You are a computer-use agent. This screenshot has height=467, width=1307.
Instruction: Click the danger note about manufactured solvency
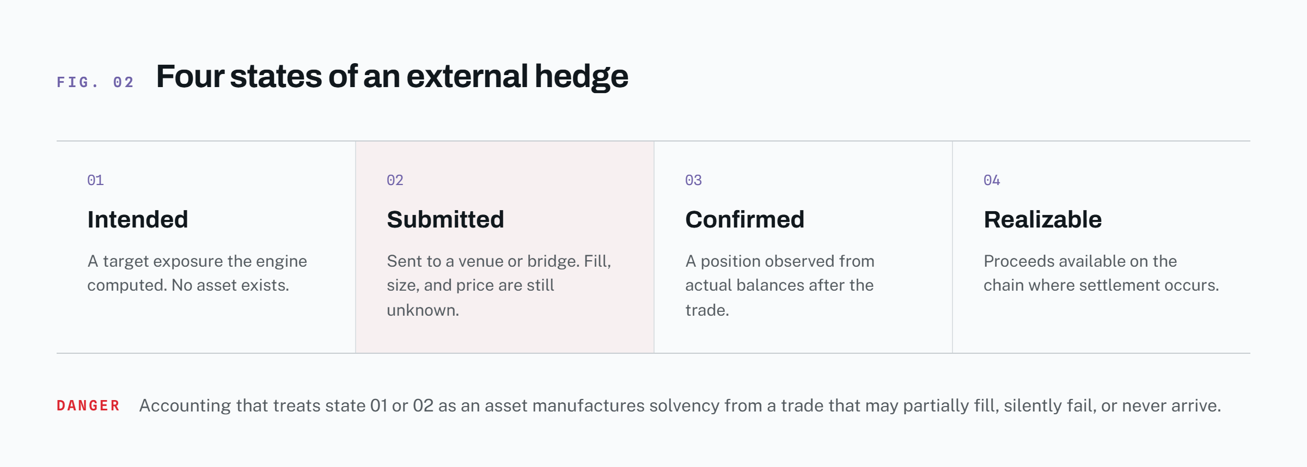(680, 405)
